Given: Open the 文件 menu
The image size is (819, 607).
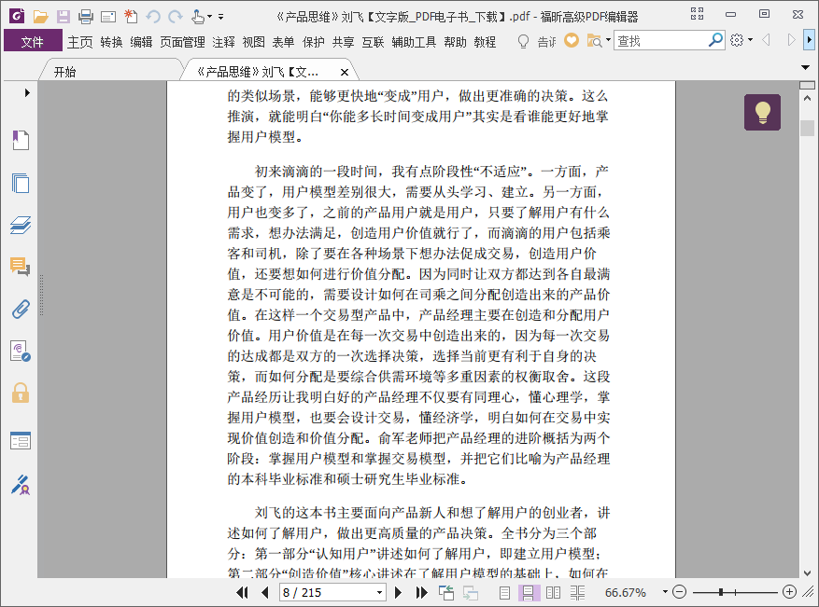Looking at the screenshot, I should coord(33,41).
